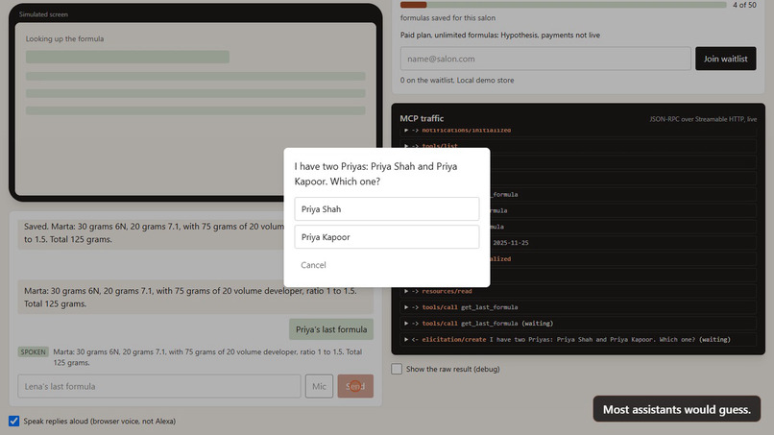This screenshot has width=774, height=435.
Task: Focus the Lena's last formula input
Action: coord(159,386)
